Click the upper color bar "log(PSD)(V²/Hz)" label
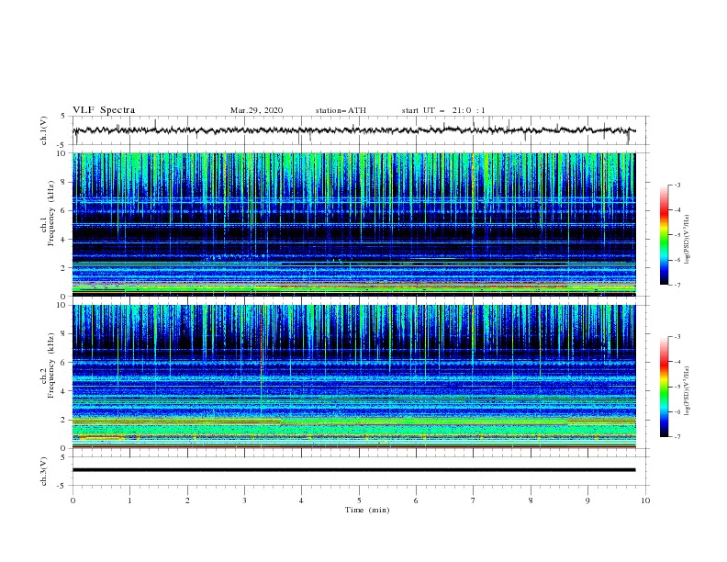This screenshot has height=562, width=727. (688, 240)
